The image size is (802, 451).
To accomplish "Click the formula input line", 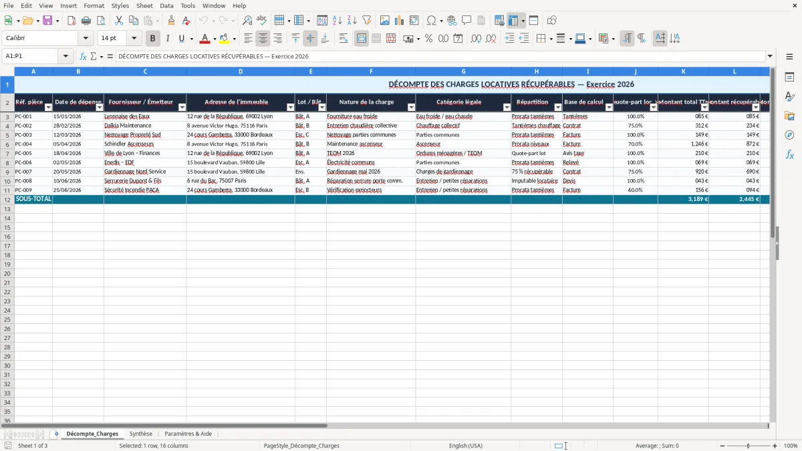I will tap(440, 57).
